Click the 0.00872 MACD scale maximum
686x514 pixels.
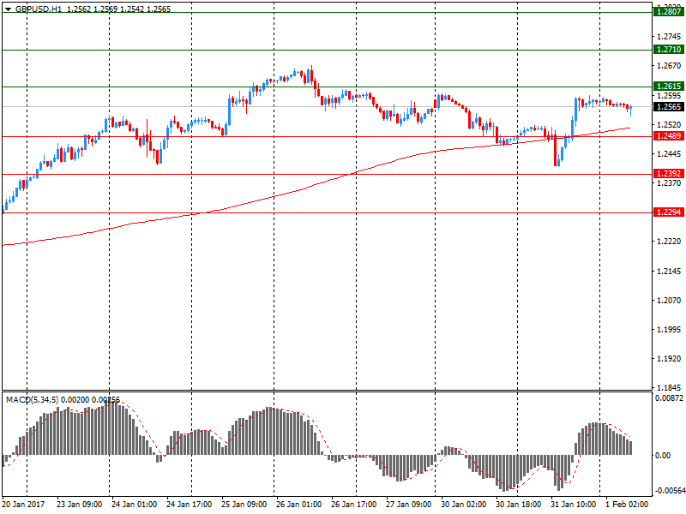point(669,398)
